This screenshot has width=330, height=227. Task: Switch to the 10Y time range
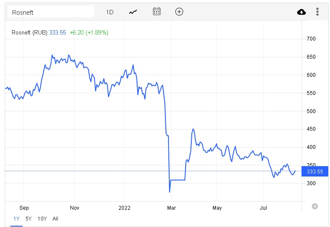[42, 219]
